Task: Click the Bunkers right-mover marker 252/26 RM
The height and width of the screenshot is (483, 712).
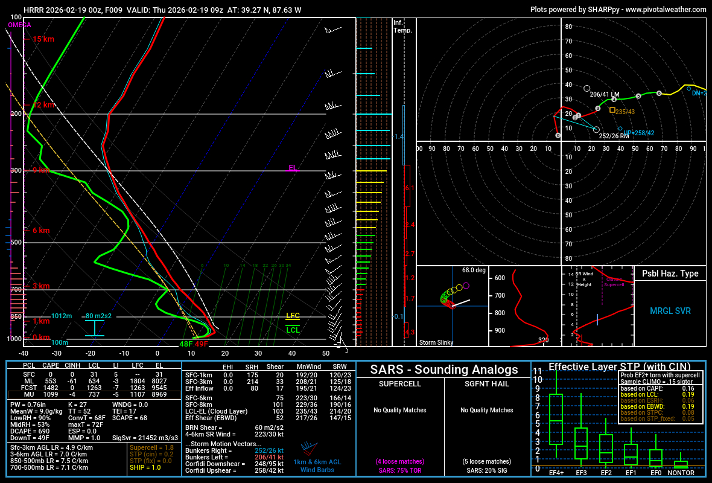Action: pos(596,129)
